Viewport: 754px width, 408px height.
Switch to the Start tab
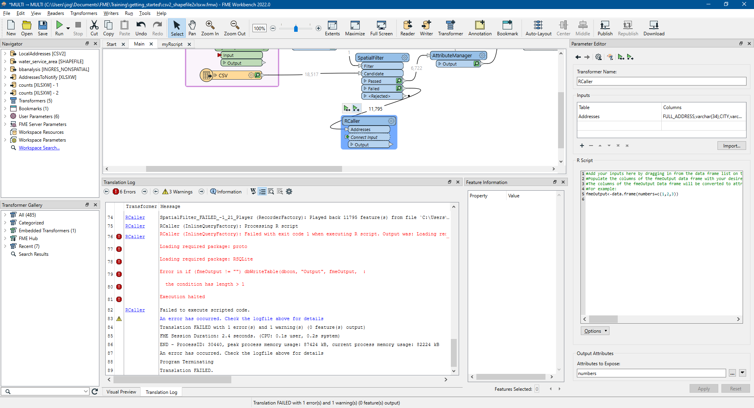112,44
